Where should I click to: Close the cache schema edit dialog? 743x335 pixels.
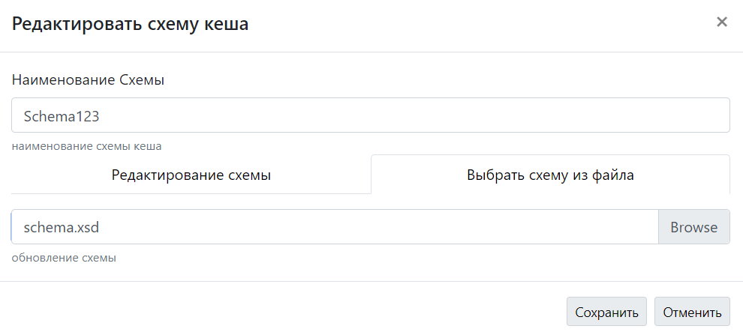722,22
